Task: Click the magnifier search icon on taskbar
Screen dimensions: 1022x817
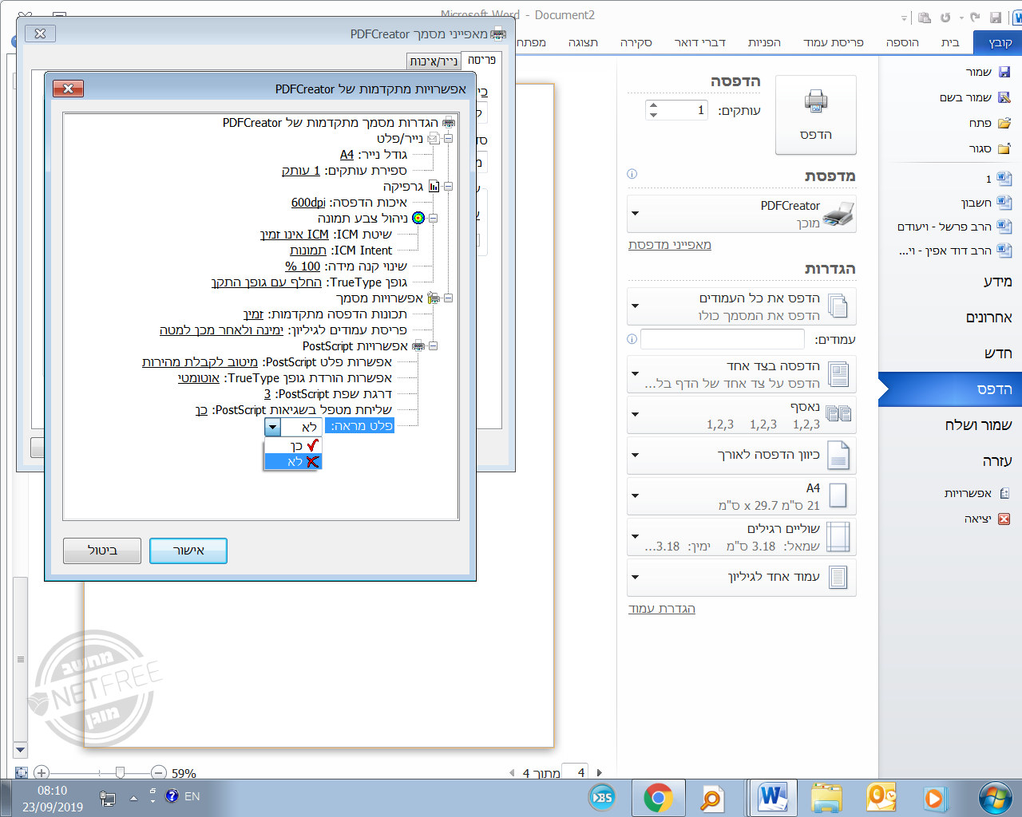Action: click(711, 797)
